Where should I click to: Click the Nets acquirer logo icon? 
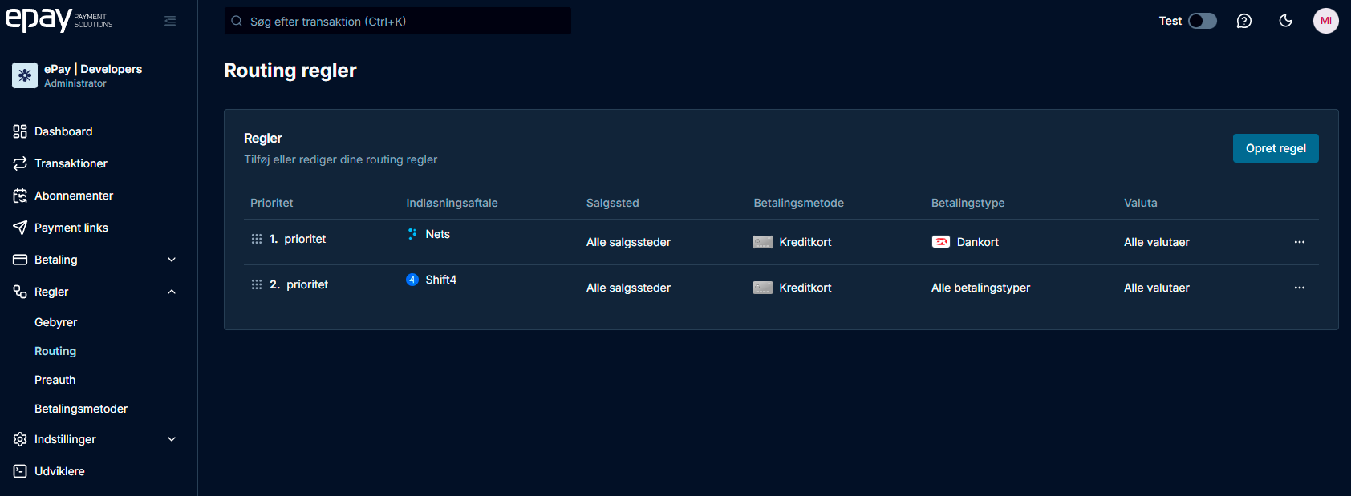pos(412,234)
